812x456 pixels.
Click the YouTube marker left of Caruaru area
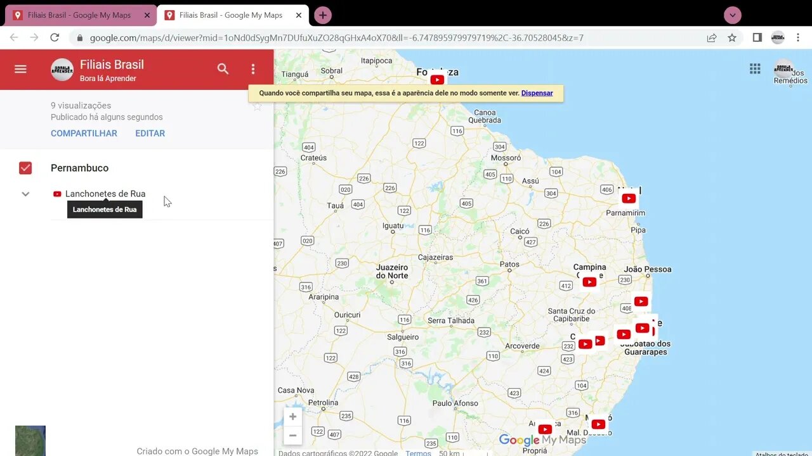click(x=585, y=344)
